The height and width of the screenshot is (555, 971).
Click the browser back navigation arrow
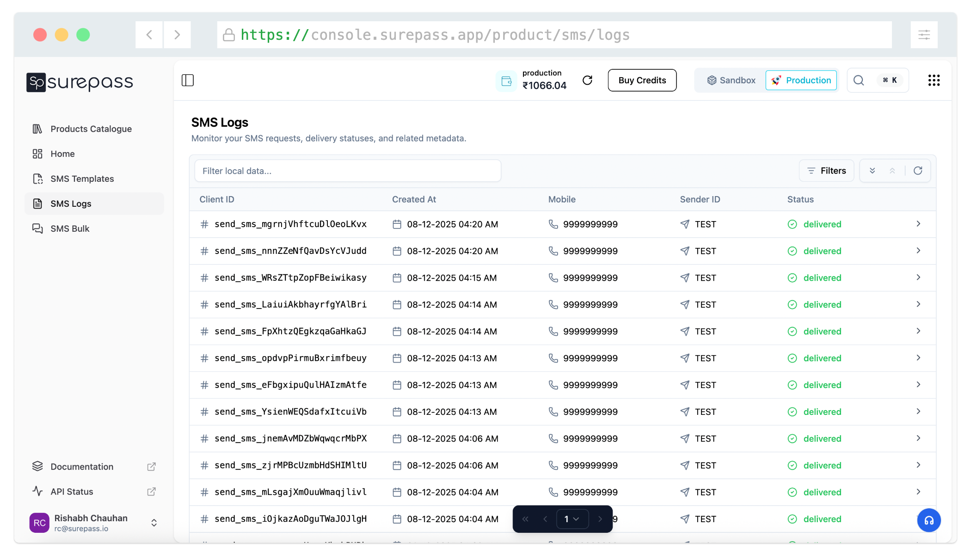149,34
